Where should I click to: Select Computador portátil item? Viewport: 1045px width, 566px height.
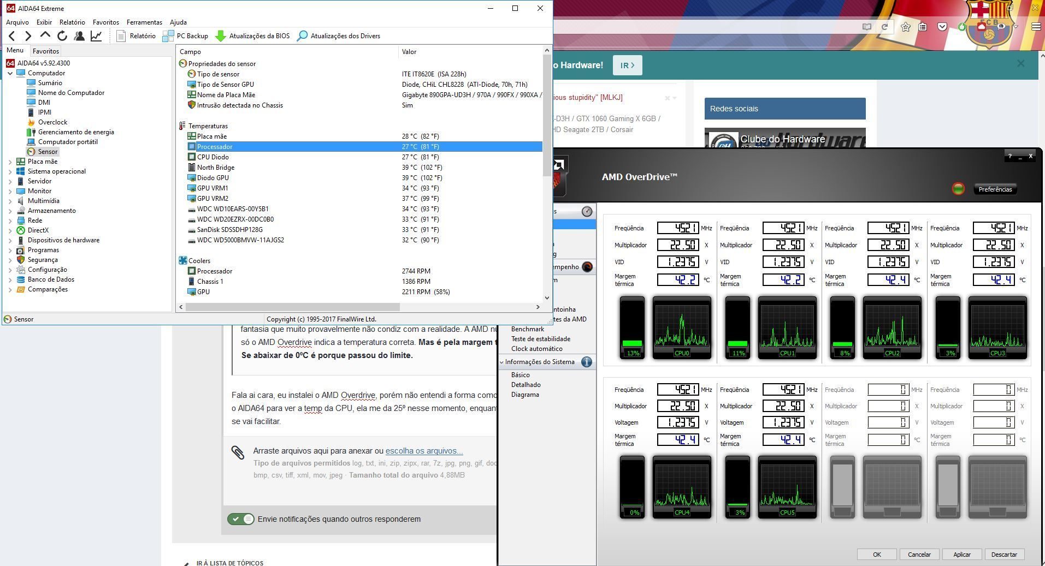pyautogui.click(x=68, y=142)
